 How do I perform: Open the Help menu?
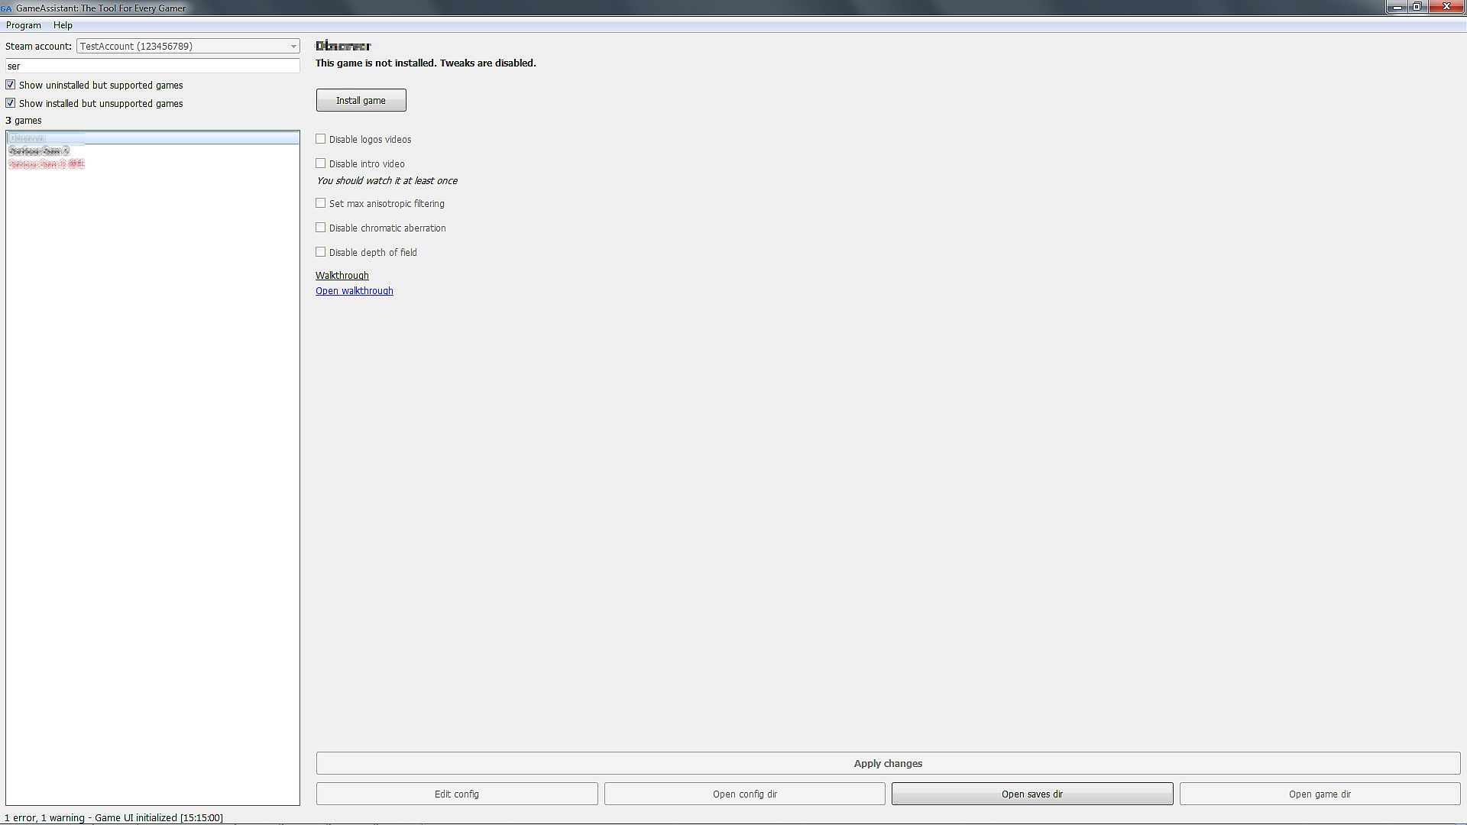(x=63, y=25)
